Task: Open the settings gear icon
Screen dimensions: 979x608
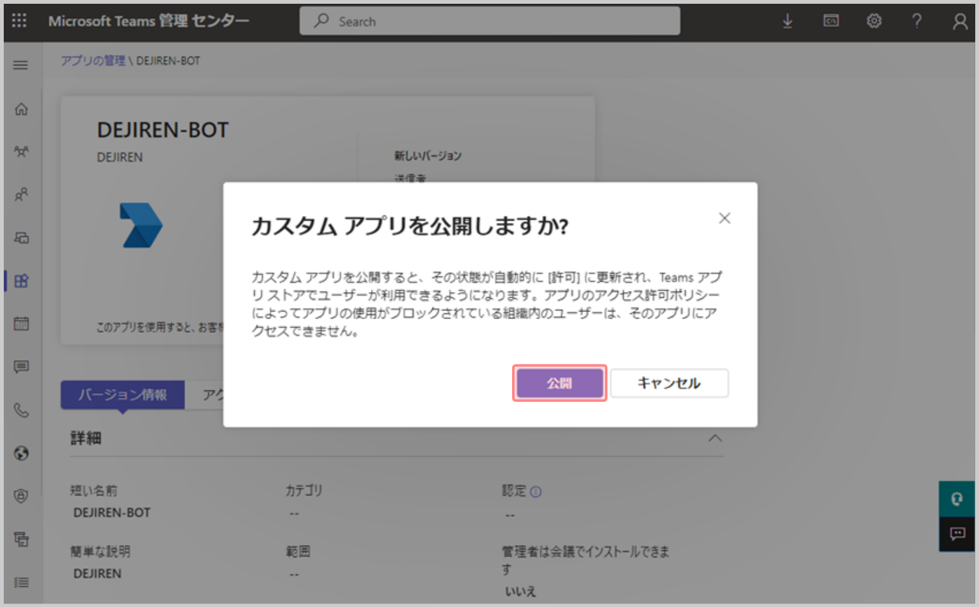Action: pyautogui.click(x=874, y=21)
